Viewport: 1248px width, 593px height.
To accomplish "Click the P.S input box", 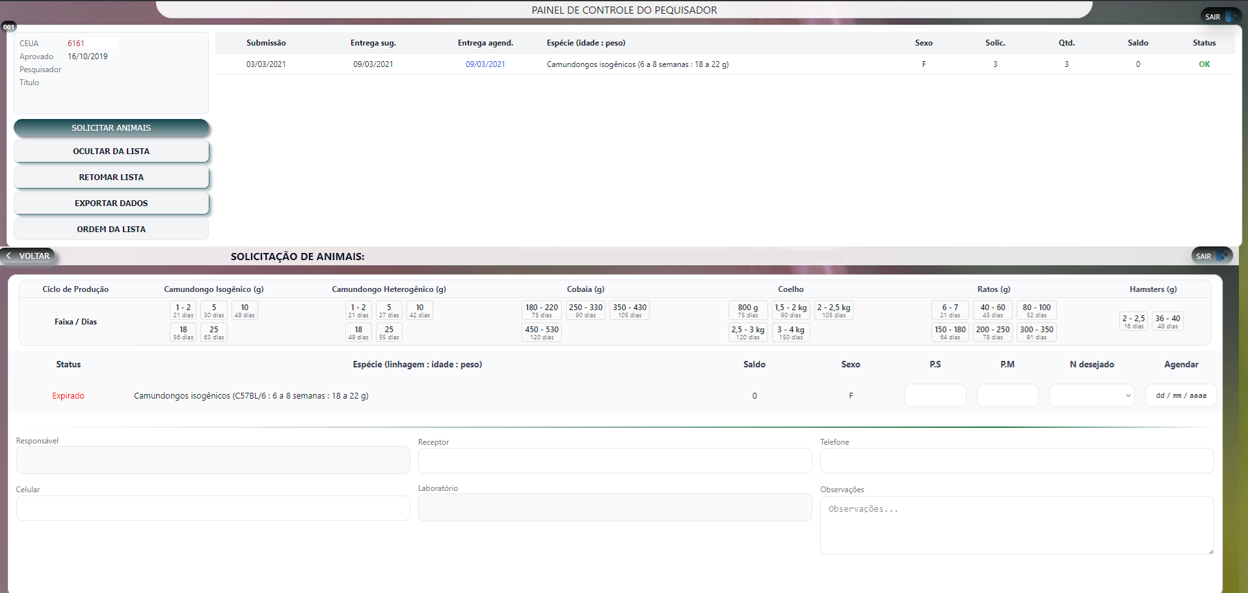I will pos(935,395).
